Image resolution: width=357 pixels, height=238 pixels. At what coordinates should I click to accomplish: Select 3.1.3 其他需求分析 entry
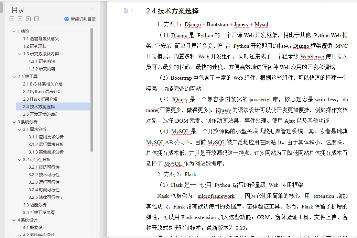point(46,152)
